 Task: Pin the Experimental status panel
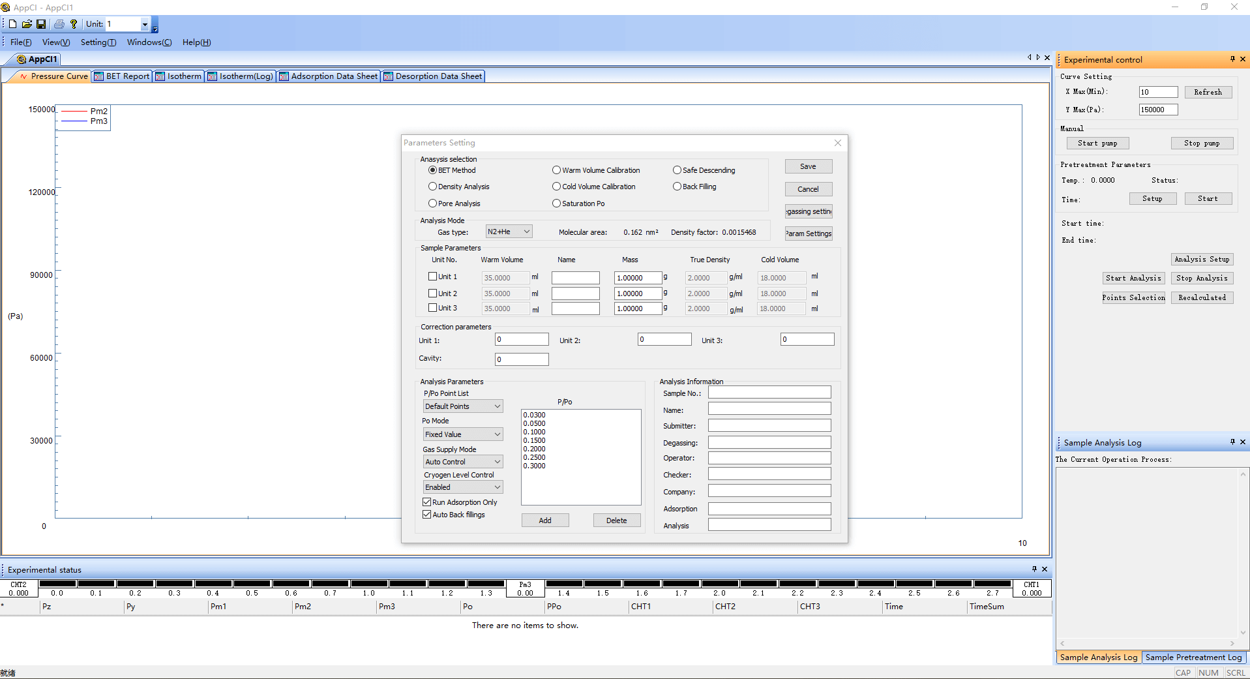[x=1034, y=569]
